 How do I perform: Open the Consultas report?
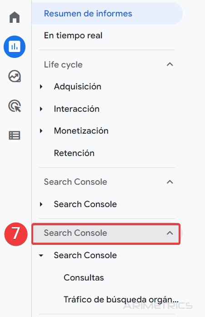click(84, 278)
